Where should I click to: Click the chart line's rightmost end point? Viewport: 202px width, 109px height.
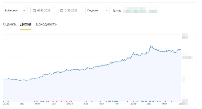181,49
